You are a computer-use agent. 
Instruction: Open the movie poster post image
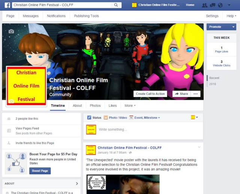(123, 184)
